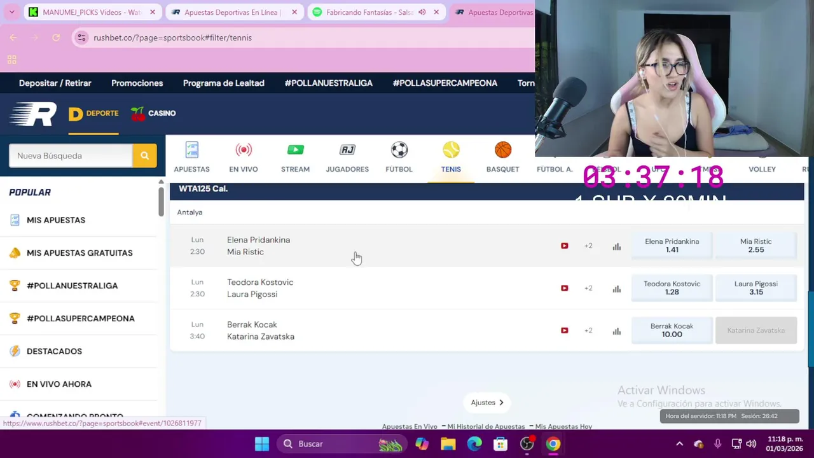Bet on Elena Pridankina at 1.41
The width and height of the screenshot is (814, 458).
(672, 246)
